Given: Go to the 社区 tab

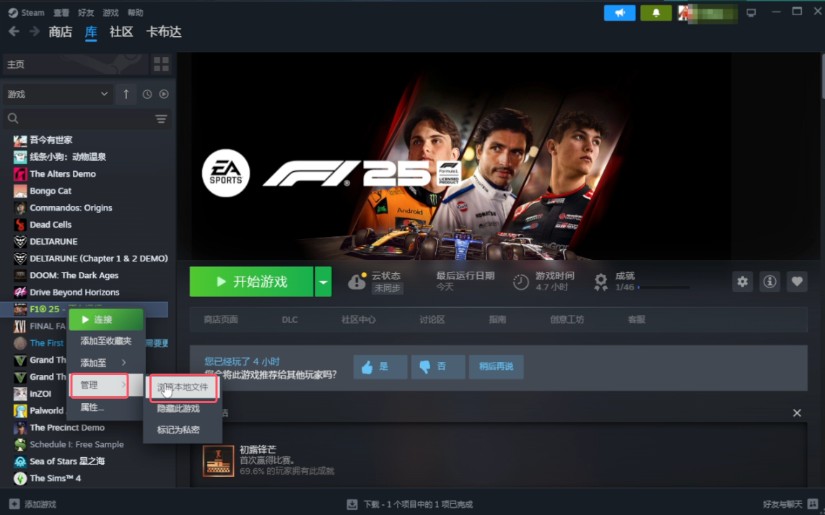Looking at the screenshot, I should [121, 32].
